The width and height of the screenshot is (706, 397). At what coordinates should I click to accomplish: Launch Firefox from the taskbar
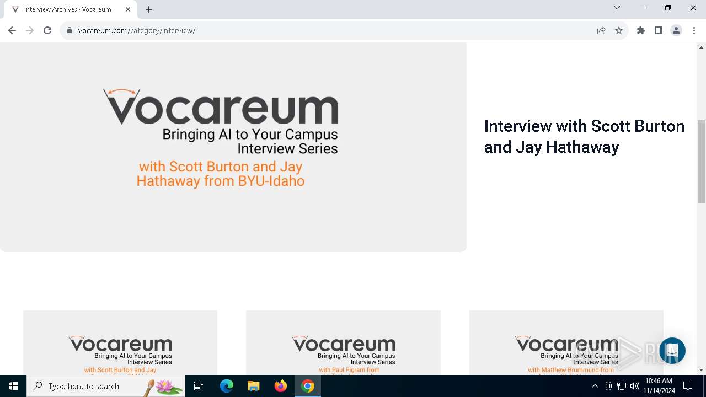click(281, 386)
